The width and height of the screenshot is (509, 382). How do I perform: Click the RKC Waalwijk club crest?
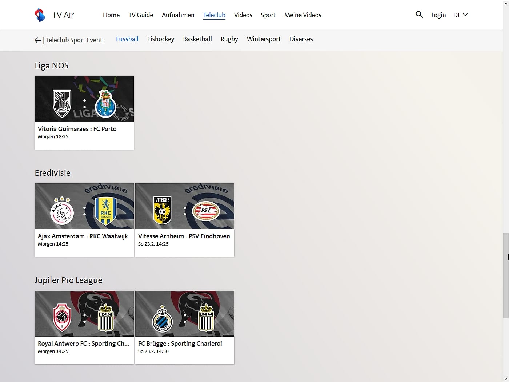(x=105, y=211)
